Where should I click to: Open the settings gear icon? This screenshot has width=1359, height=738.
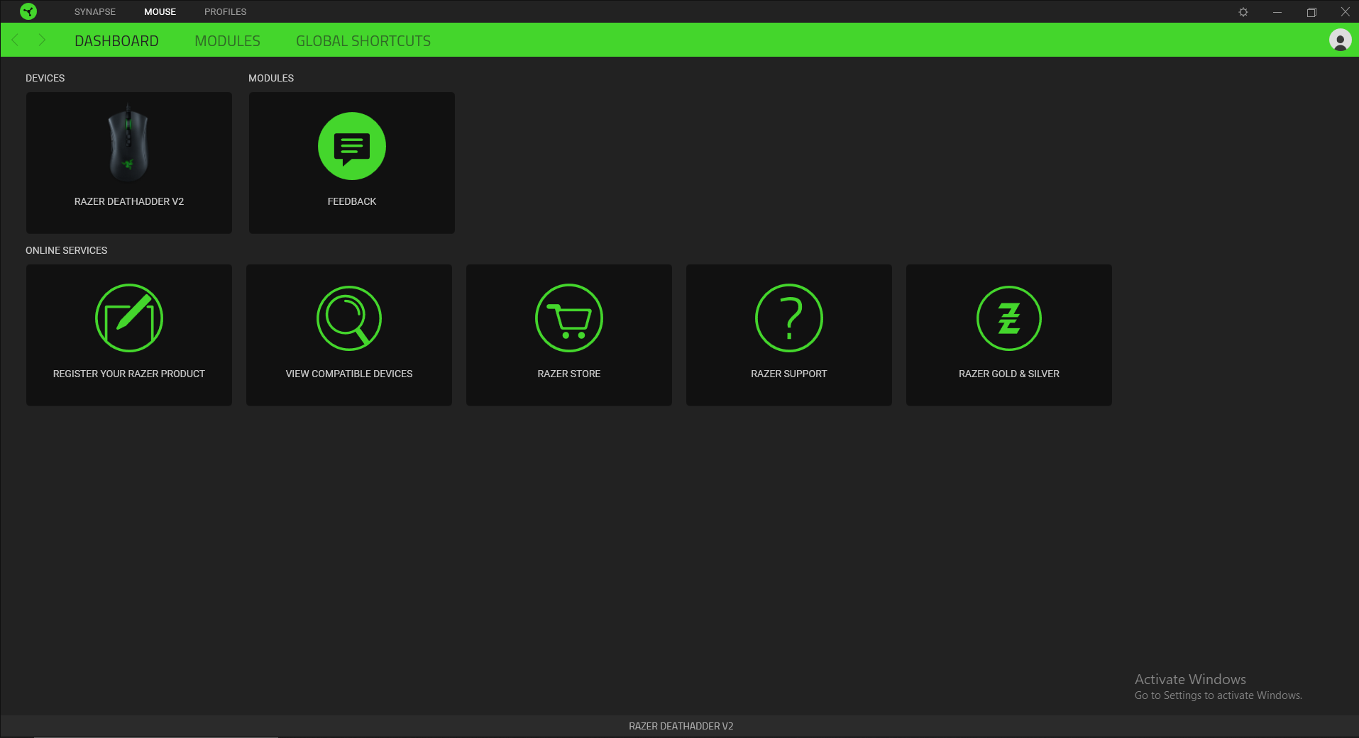1243,12
